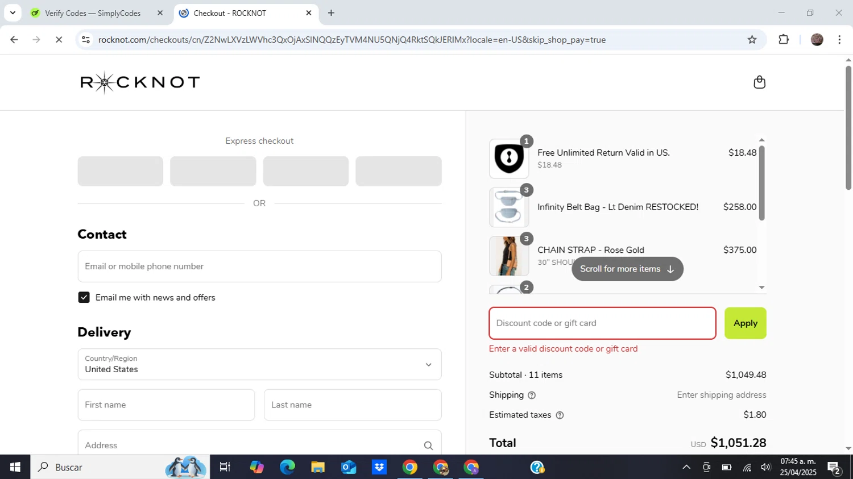
Task: Open File Explorer from taskbar
Action: tap(318, 467)
